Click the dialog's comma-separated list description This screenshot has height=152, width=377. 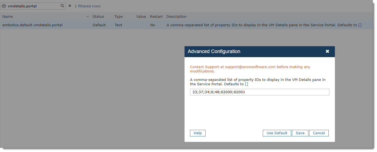(258, 82)
